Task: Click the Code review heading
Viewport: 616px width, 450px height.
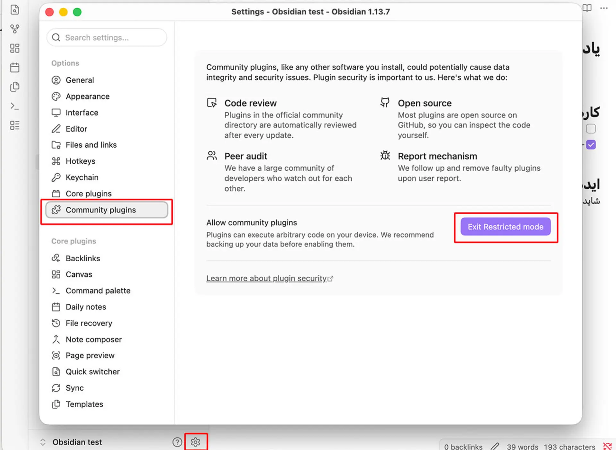Action: click(251, 103)
